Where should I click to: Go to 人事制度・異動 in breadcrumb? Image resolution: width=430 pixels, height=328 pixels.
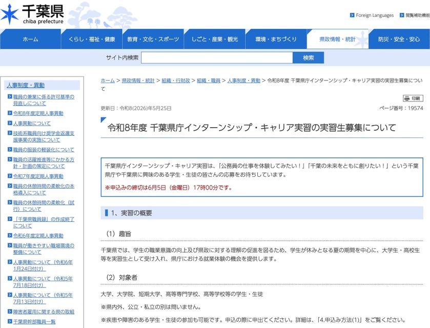(244, 80)
